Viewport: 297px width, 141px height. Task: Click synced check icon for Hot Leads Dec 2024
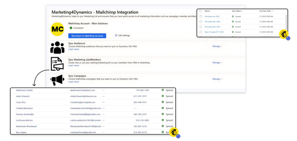coord(233,21)
